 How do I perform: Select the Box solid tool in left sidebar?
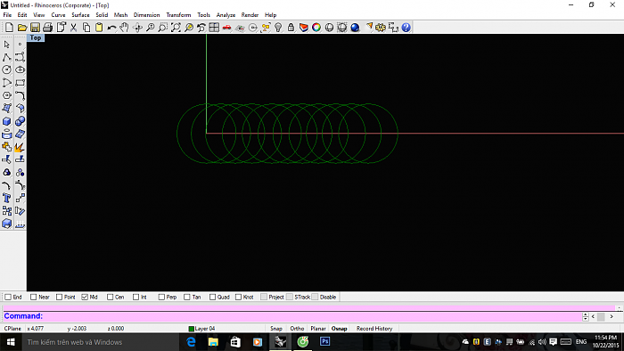click(x=7, y=121)
